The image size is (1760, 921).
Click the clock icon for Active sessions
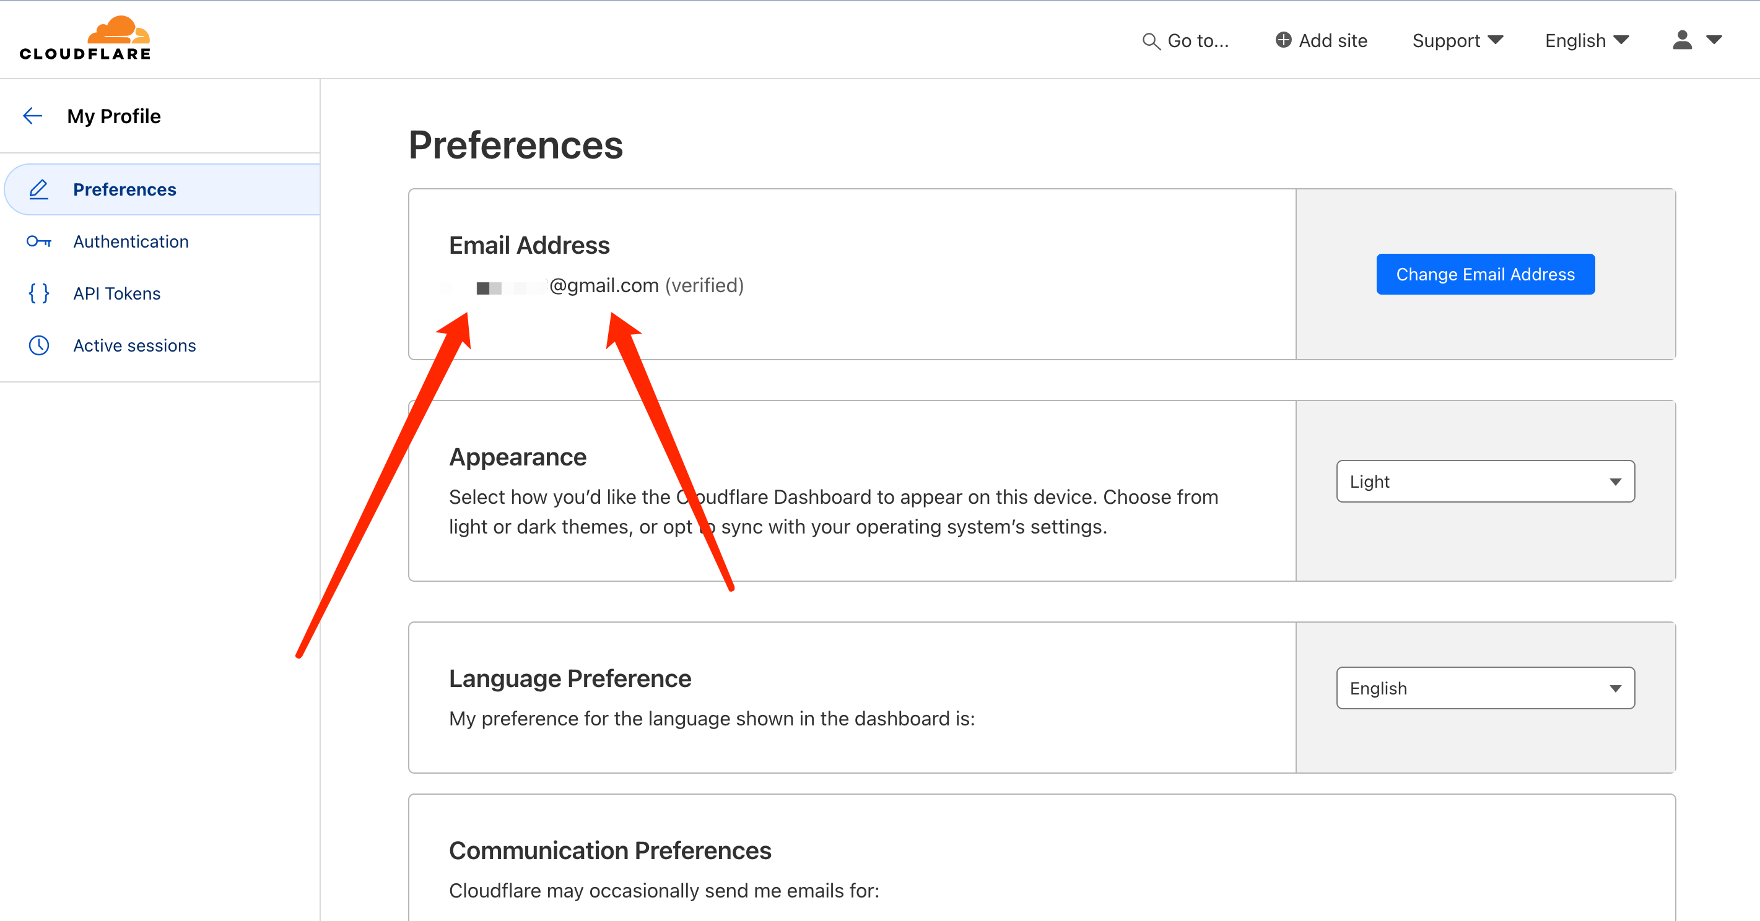point(39,345)
